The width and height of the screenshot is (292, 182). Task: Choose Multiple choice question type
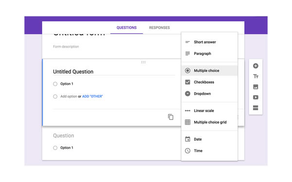tap(209, 70)
